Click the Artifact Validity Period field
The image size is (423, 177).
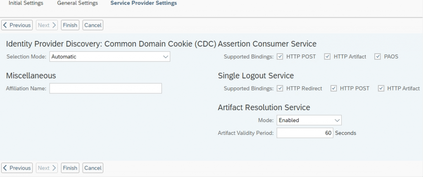point(305,133)
